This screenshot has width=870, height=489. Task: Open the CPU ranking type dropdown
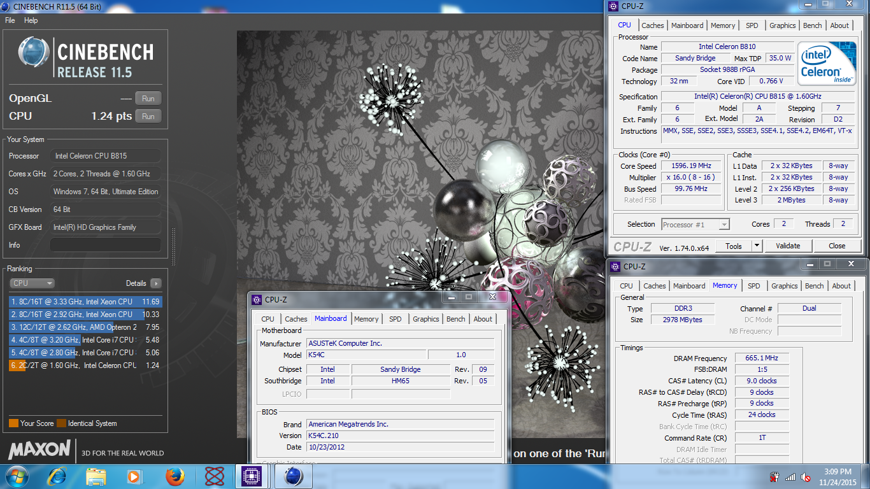[32, 283]
